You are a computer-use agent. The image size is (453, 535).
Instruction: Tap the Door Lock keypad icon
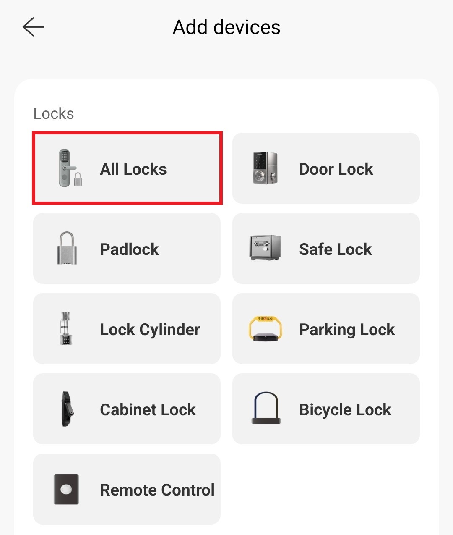[266, 168]
